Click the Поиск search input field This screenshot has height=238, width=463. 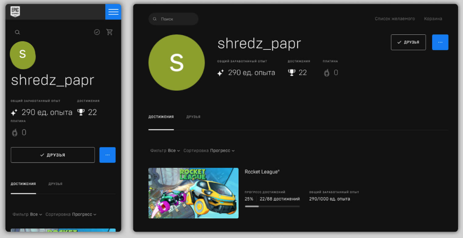pos(173,19)
